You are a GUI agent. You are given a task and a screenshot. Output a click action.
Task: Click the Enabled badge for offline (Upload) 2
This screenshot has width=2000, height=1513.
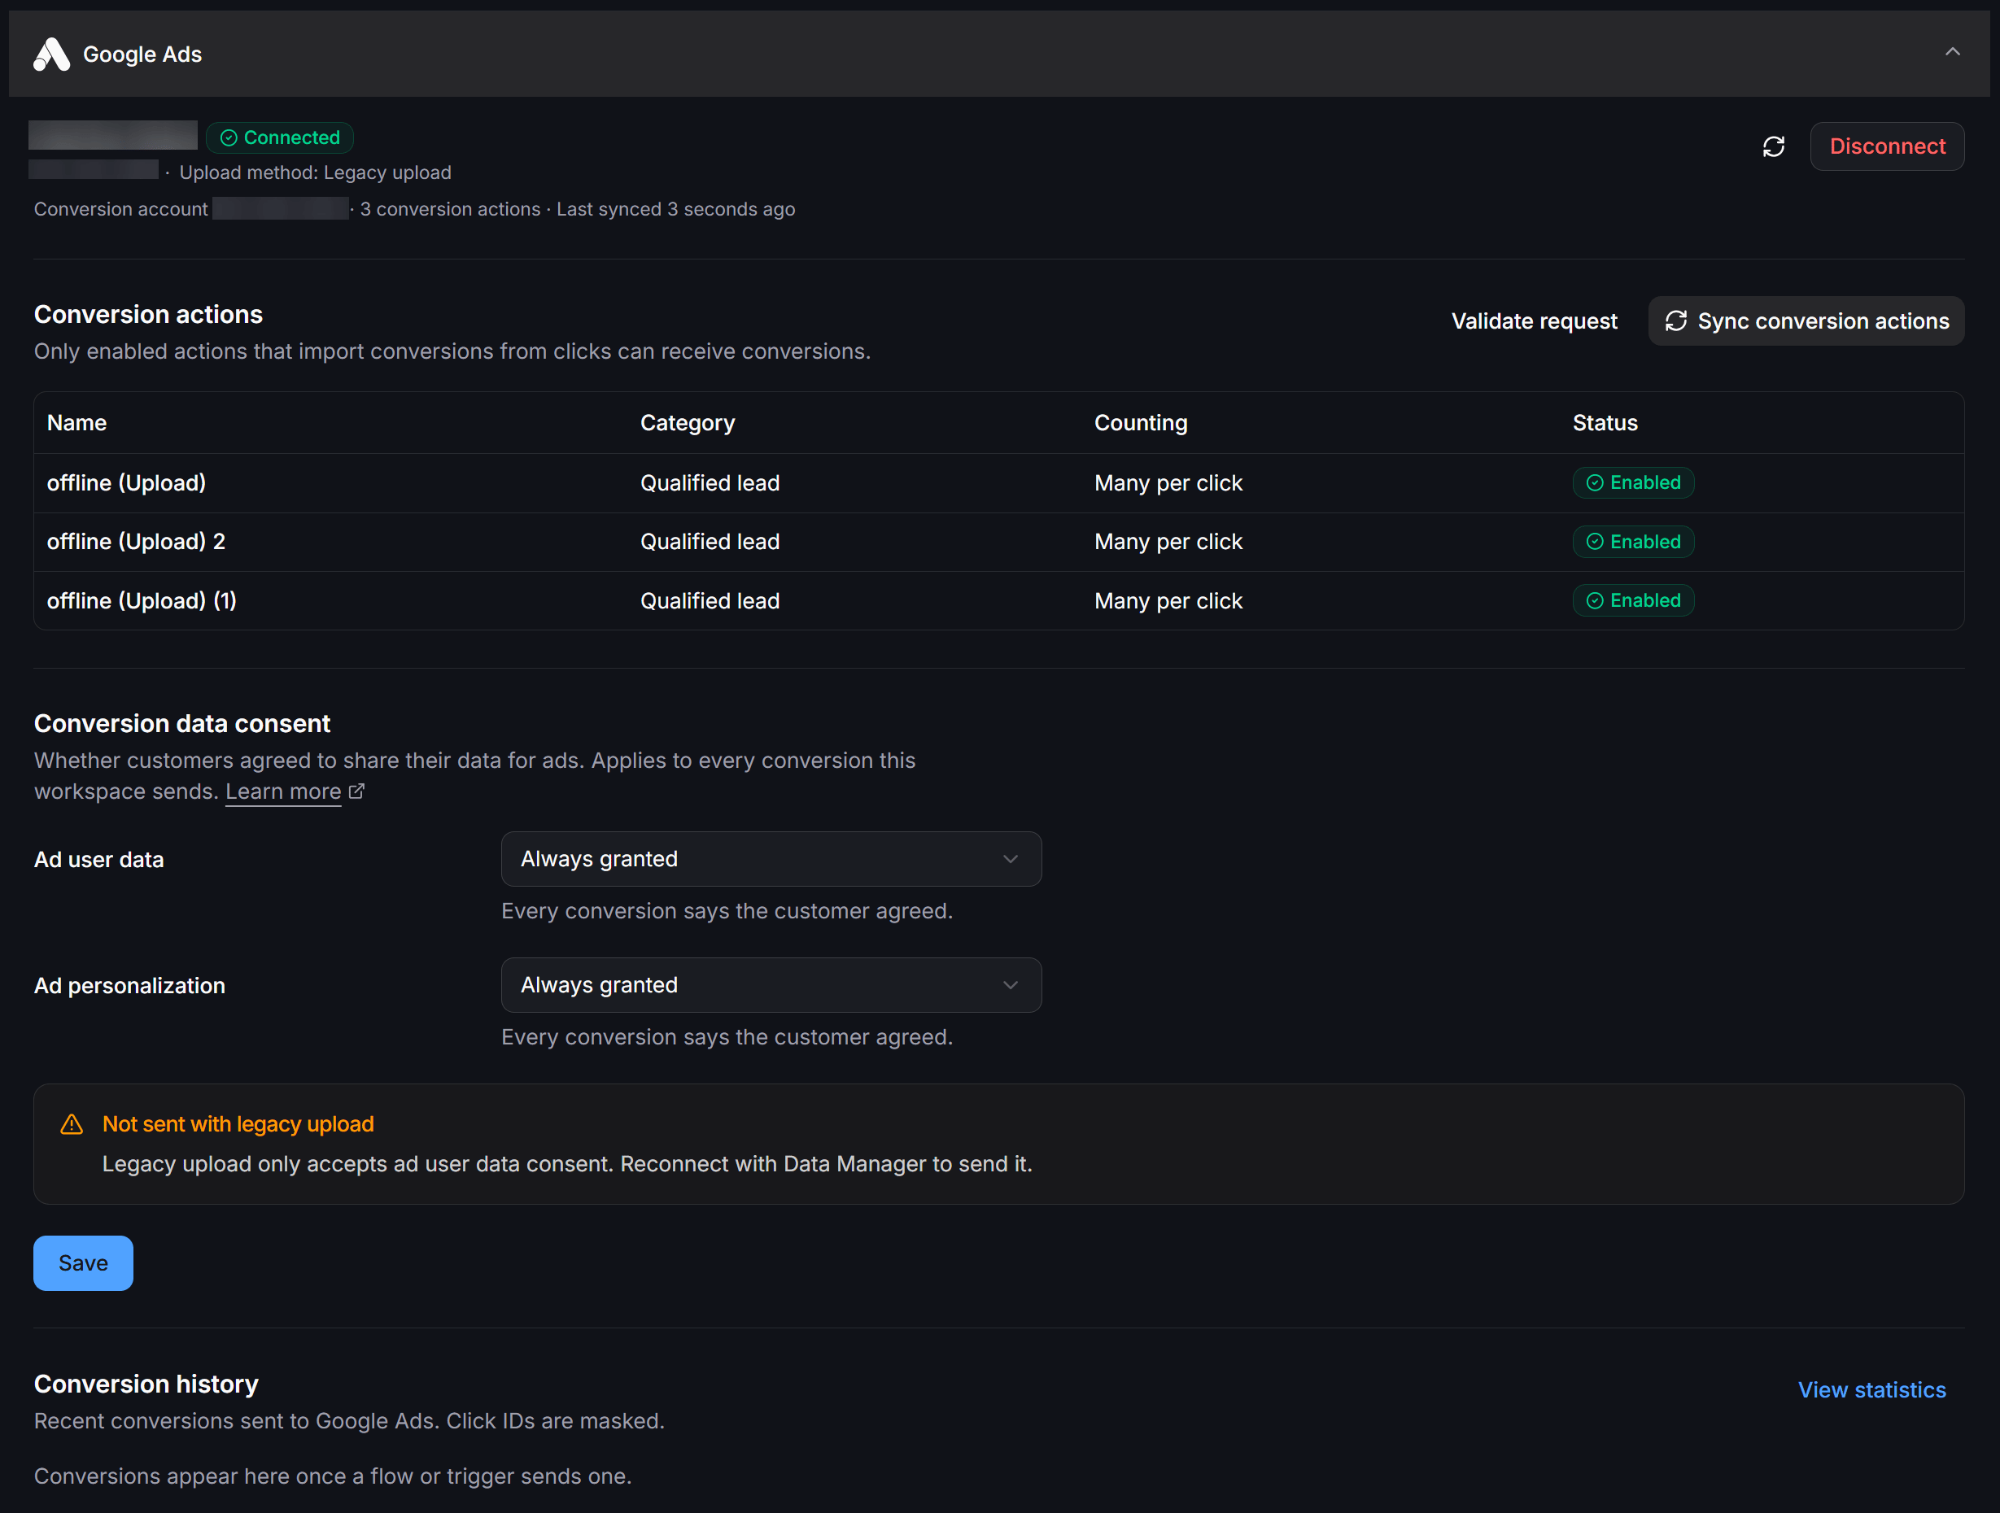[x=1633, y=542]
